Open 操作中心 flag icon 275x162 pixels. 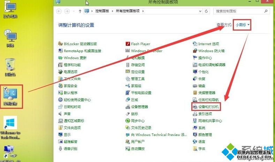pyautogui.click(x=195, y=58)
